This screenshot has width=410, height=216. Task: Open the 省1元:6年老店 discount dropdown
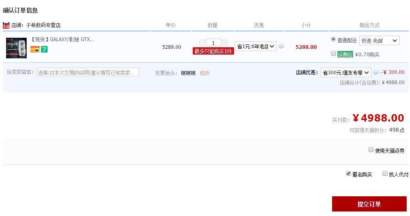point(255,46)
